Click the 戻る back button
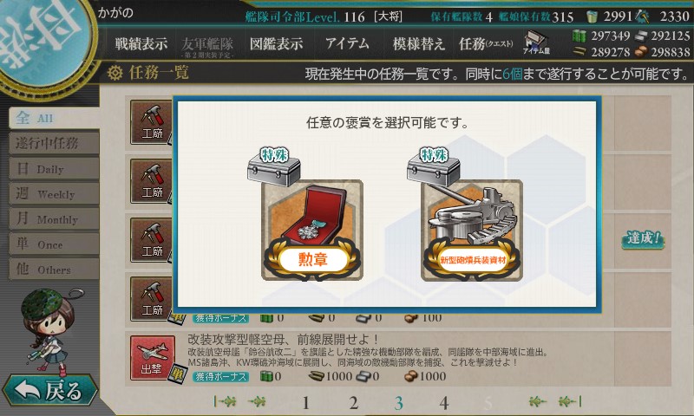Image resolution: width=694 pixels, height=416 pixels. coord(50,391)
